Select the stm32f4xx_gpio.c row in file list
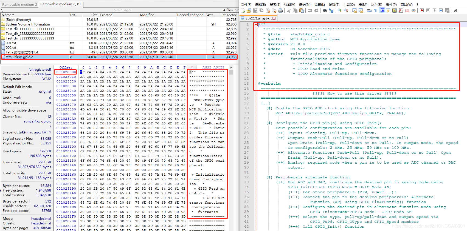This screenshot has width=467, height=231. click(119, 57)
